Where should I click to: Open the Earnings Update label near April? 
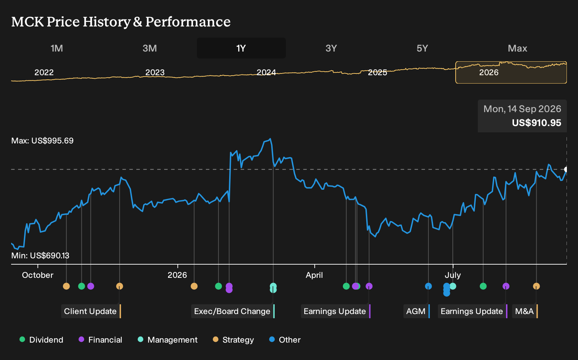336,311
